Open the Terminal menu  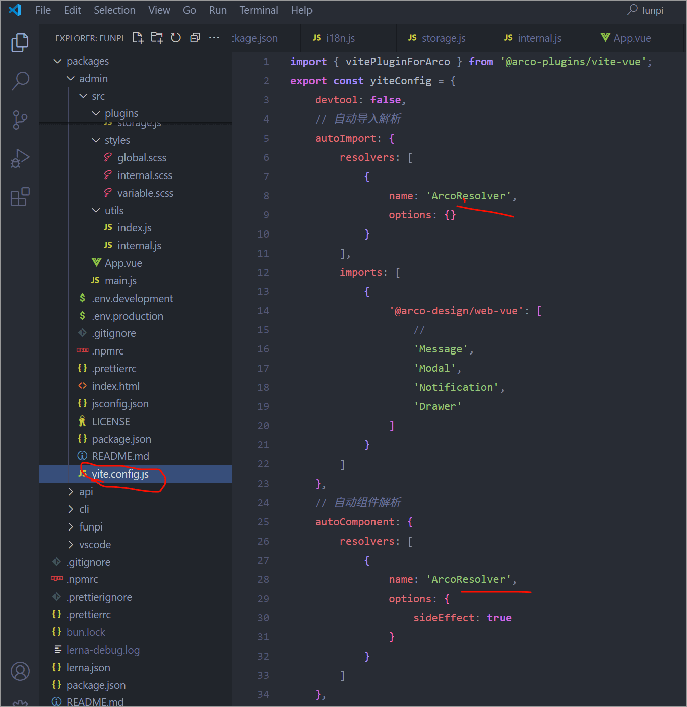(259, 10)
